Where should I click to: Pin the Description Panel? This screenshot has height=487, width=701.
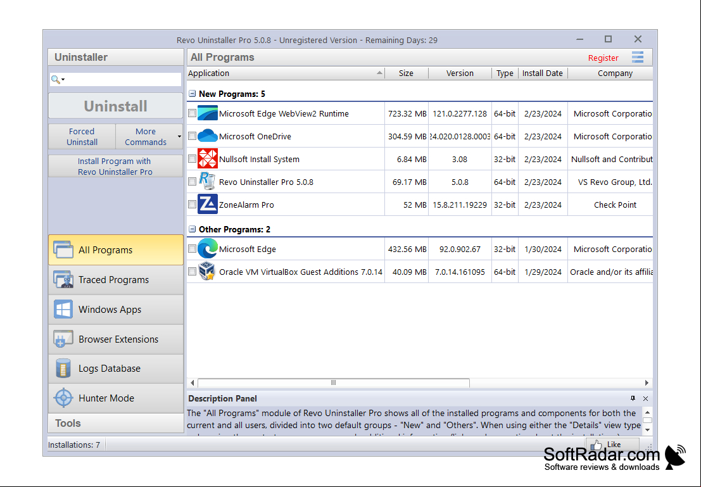click(633, 398)
